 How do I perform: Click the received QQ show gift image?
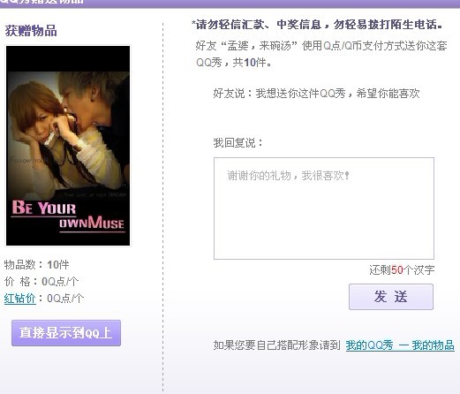[68, 146]
